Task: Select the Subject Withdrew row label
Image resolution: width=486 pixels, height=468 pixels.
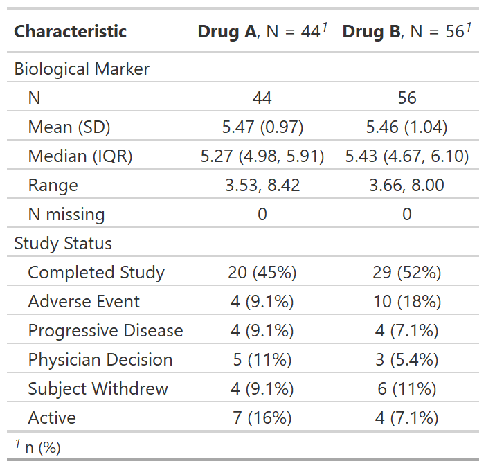Action: point(98,388)
